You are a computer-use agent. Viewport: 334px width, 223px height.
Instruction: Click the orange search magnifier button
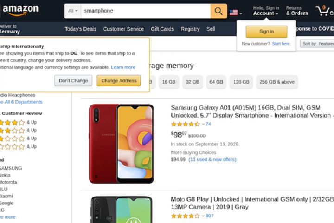tap(218, 11)
